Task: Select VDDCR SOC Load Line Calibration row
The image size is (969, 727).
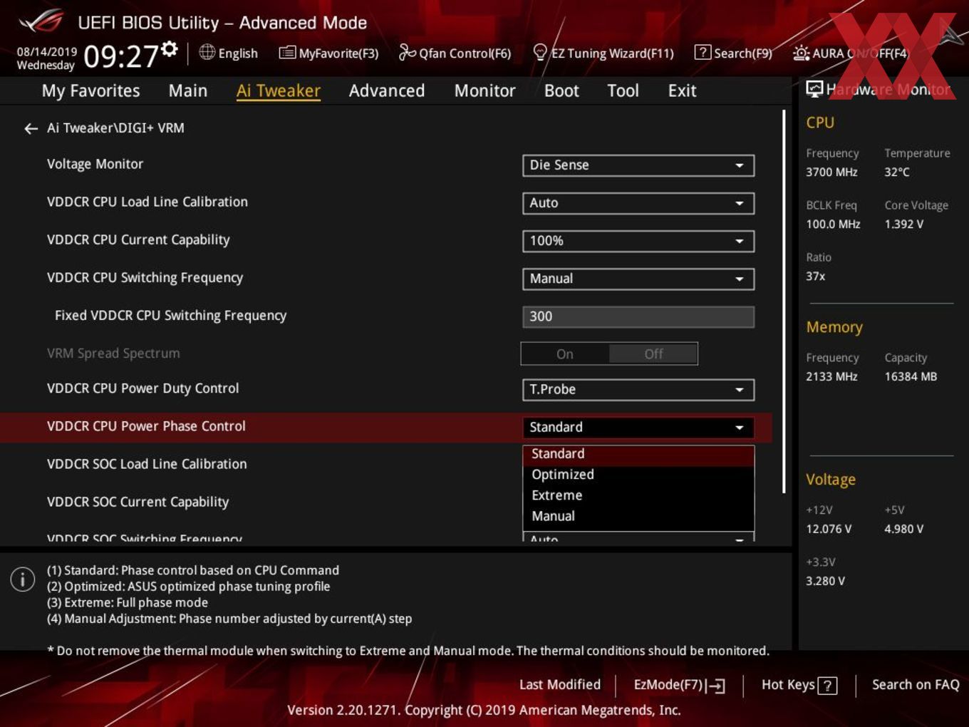Action: [386, 464]
